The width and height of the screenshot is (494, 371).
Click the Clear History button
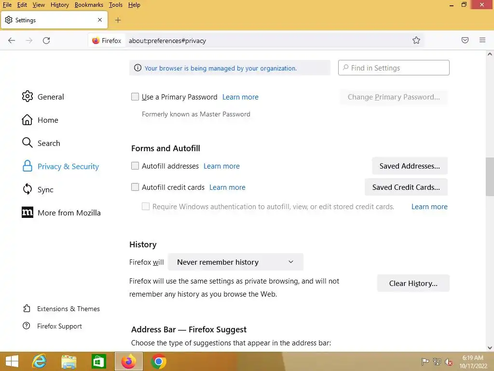click(413, 283)
